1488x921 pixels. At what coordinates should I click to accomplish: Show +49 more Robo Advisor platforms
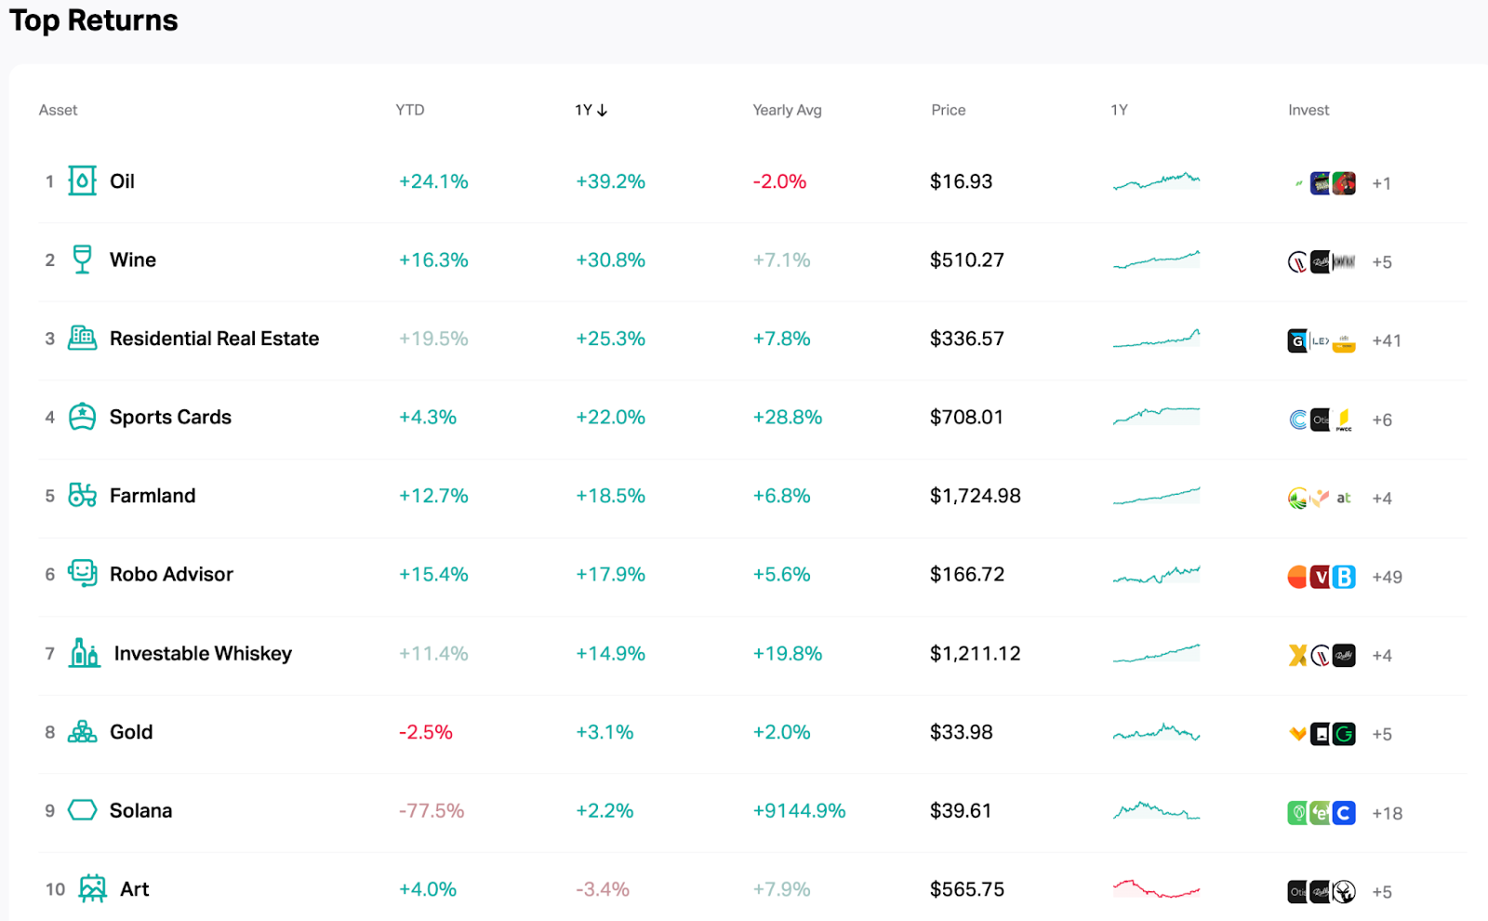(1387, 577)
